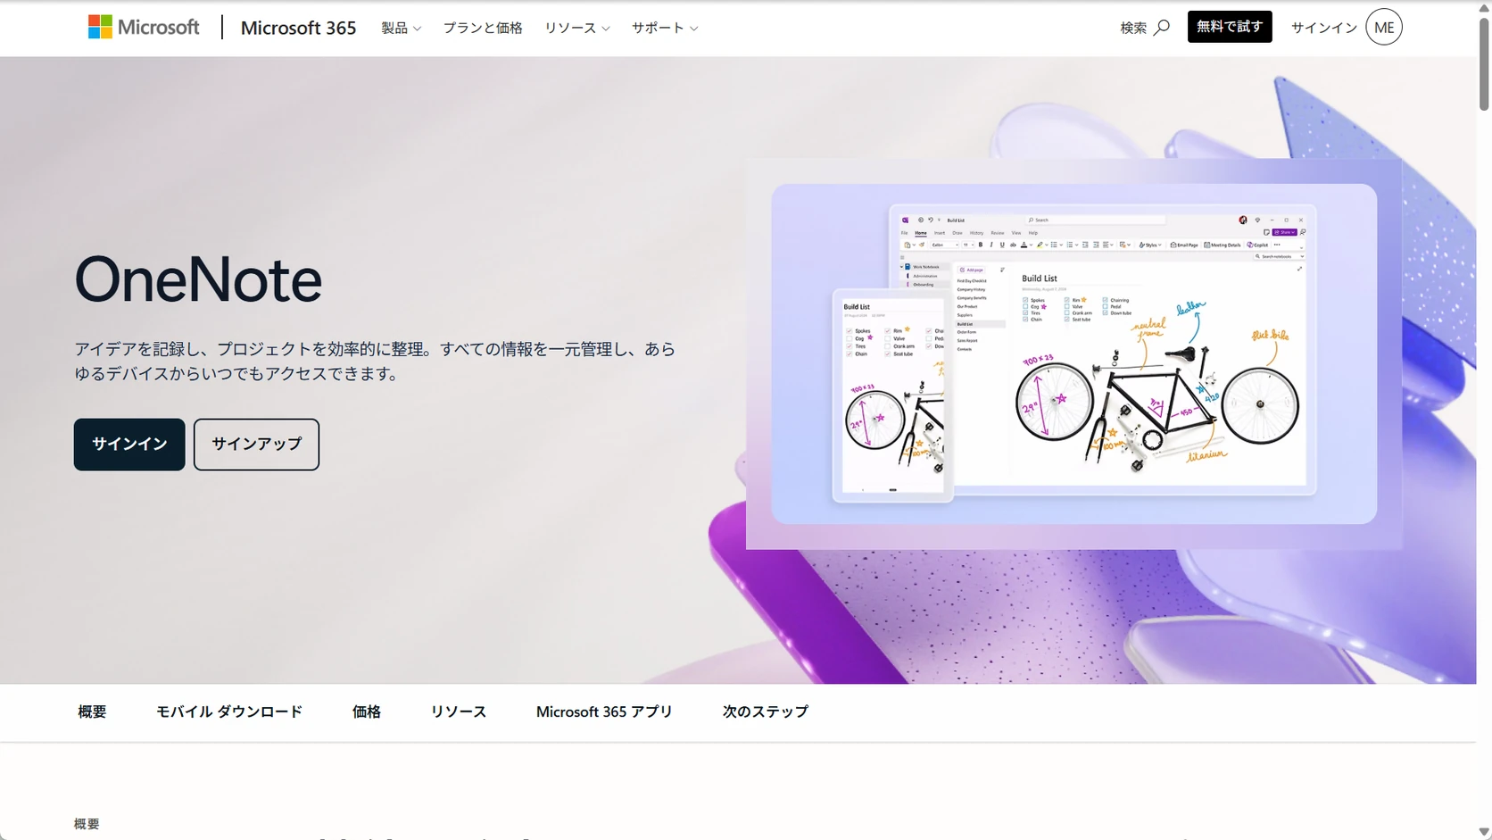Screen dimensions: 1492x840
Task: Expand the 製品 dropdown menu
Action: click(401, 28)
